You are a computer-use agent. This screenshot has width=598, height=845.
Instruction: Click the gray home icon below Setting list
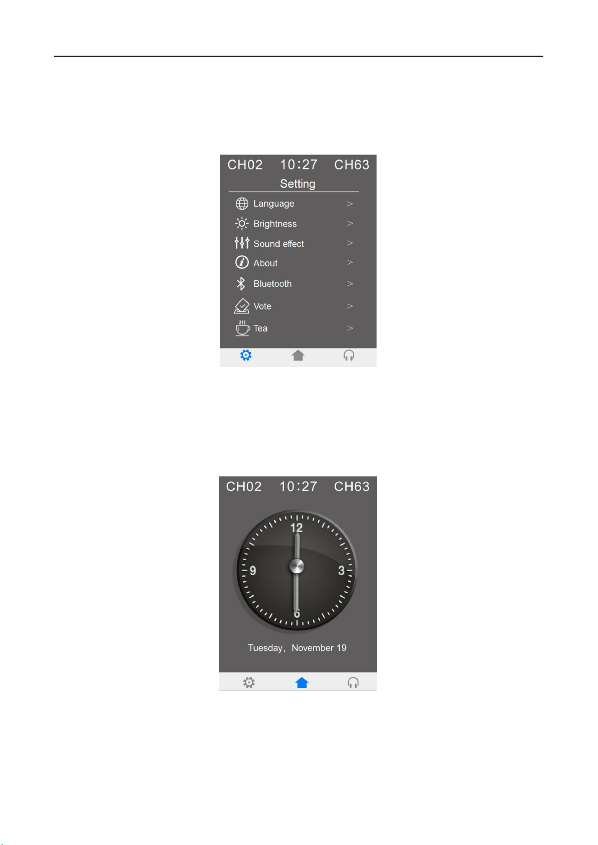pos(298,356)
